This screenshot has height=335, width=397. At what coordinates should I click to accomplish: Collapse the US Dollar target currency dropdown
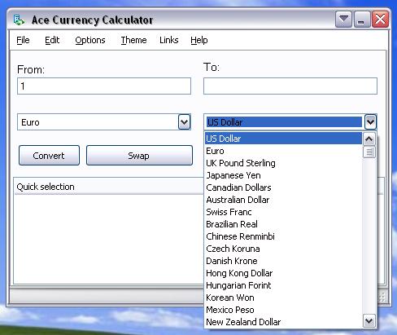click(370, 122)
